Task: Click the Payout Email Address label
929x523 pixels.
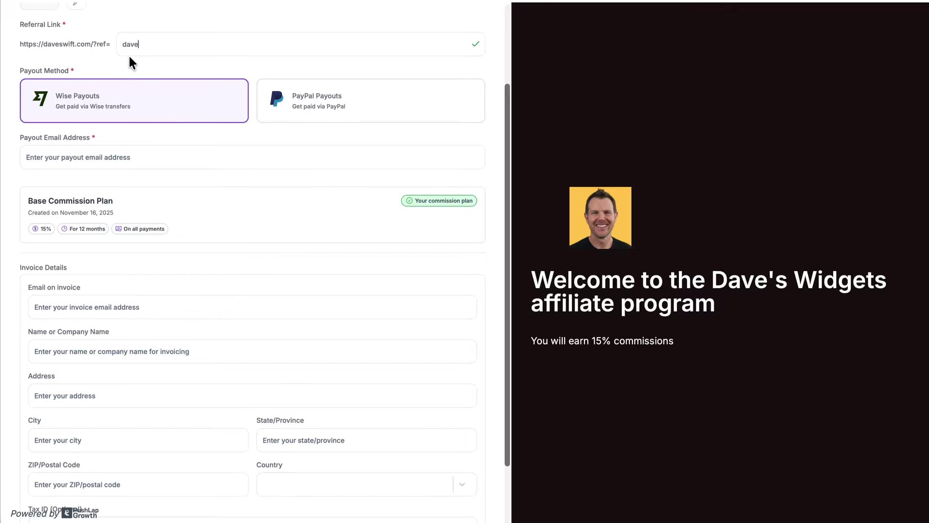Action: [55, 138]
